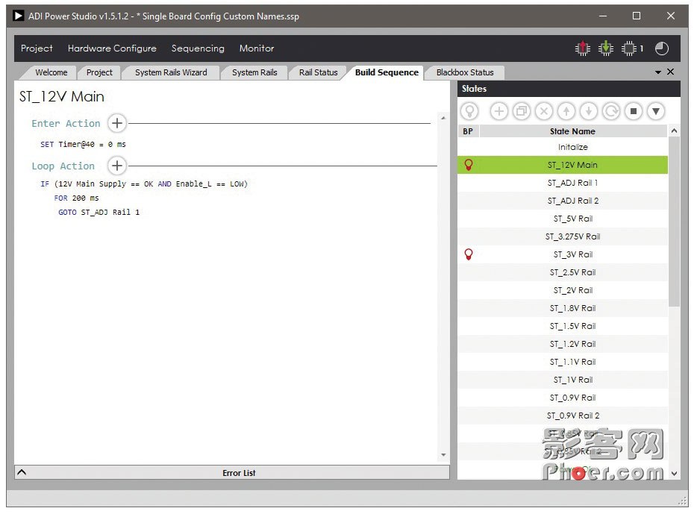The width and height of the screenshot is (697, 514).
Task: Click the States list scroll-down arrow
Action: [x=674, y=474]
